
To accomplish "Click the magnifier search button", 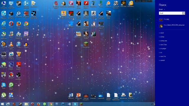I will pyautogui.click(x=183, y=13).
